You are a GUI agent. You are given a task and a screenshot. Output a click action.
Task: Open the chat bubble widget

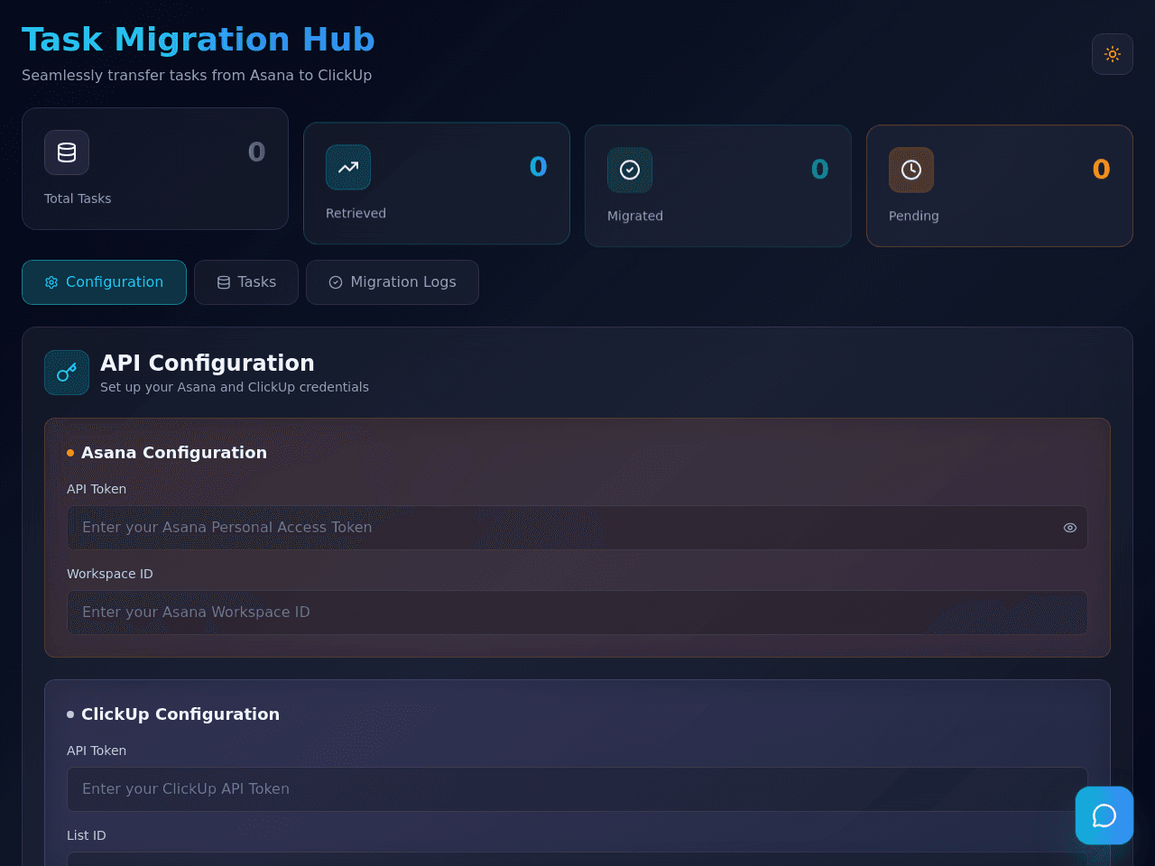click(1104, 815)
